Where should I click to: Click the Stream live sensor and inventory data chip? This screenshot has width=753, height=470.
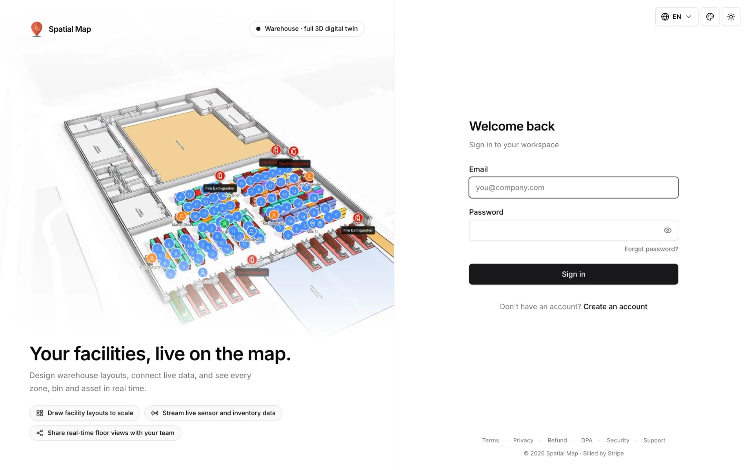click(213, 413)
